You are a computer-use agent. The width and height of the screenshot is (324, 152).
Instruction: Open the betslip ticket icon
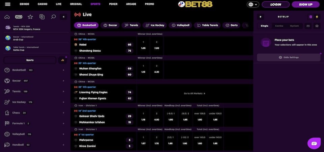click(308, 26)
